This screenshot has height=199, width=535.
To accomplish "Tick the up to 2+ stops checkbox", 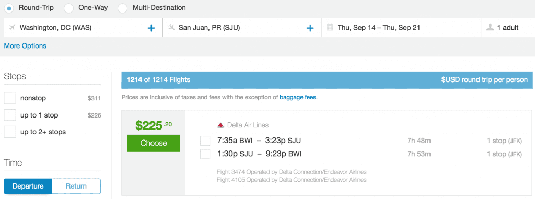I will [10, 132].
